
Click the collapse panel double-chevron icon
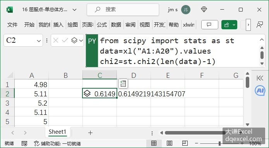pyautogui.click(x=260, y=78)
